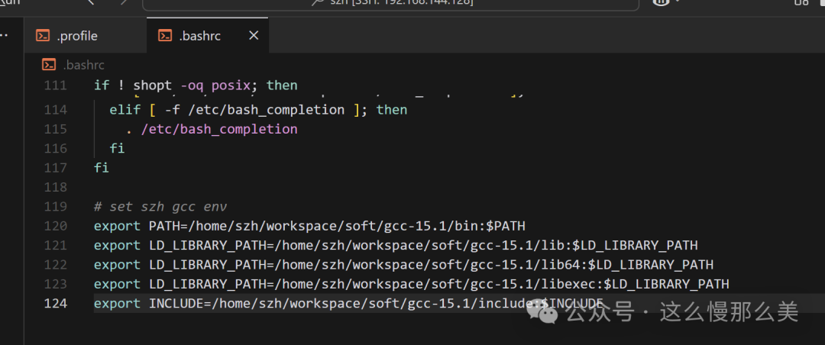
Task: Click the LD_LIBRARY_PATH lib64 line
Action: tap(403, 265)
